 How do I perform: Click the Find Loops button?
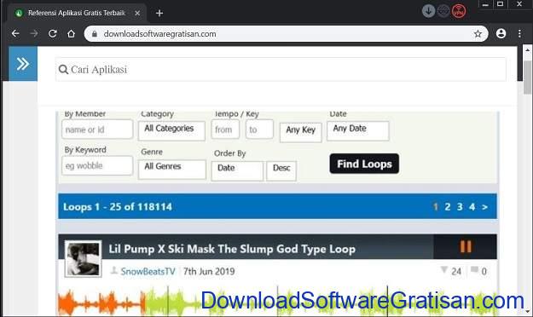pos(364,164)
